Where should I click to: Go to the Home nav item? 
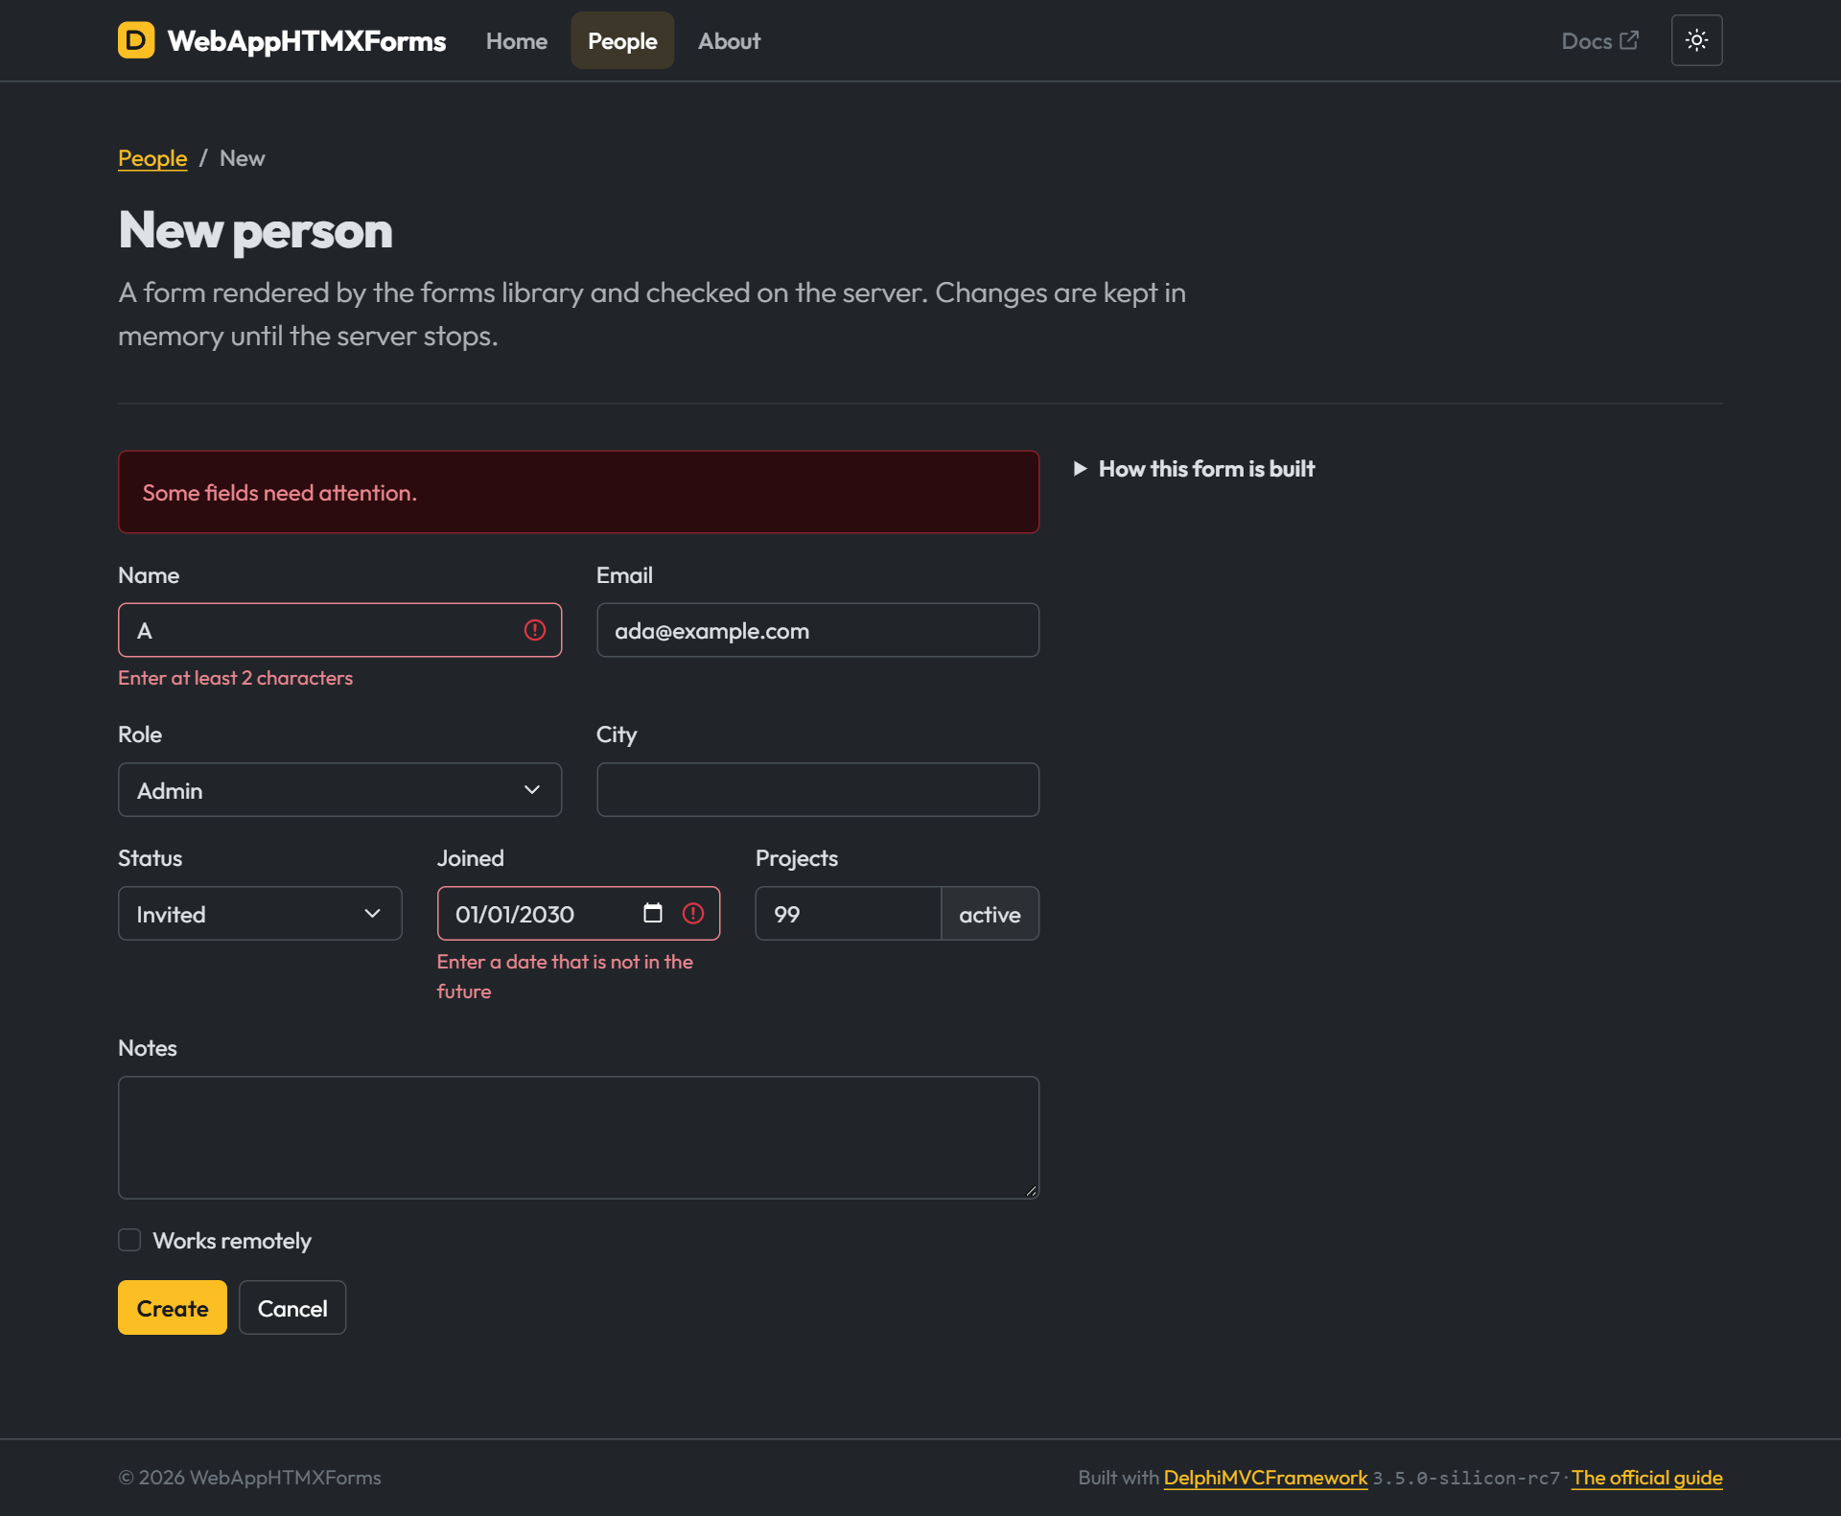[517, 41]
